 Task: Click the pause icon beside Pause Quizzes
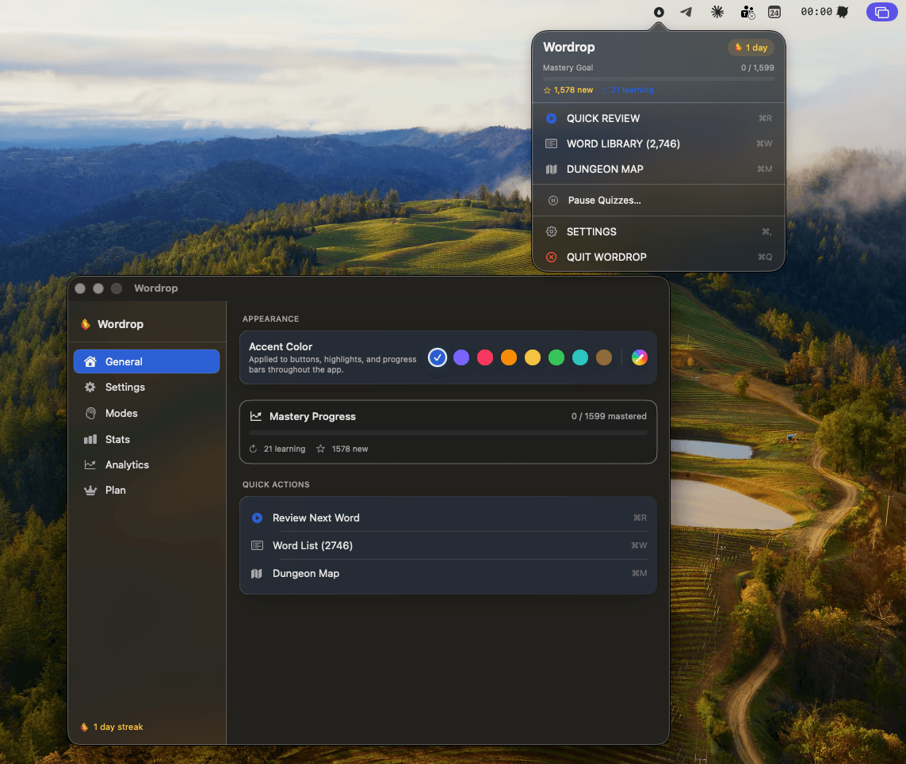pos(553,201)
